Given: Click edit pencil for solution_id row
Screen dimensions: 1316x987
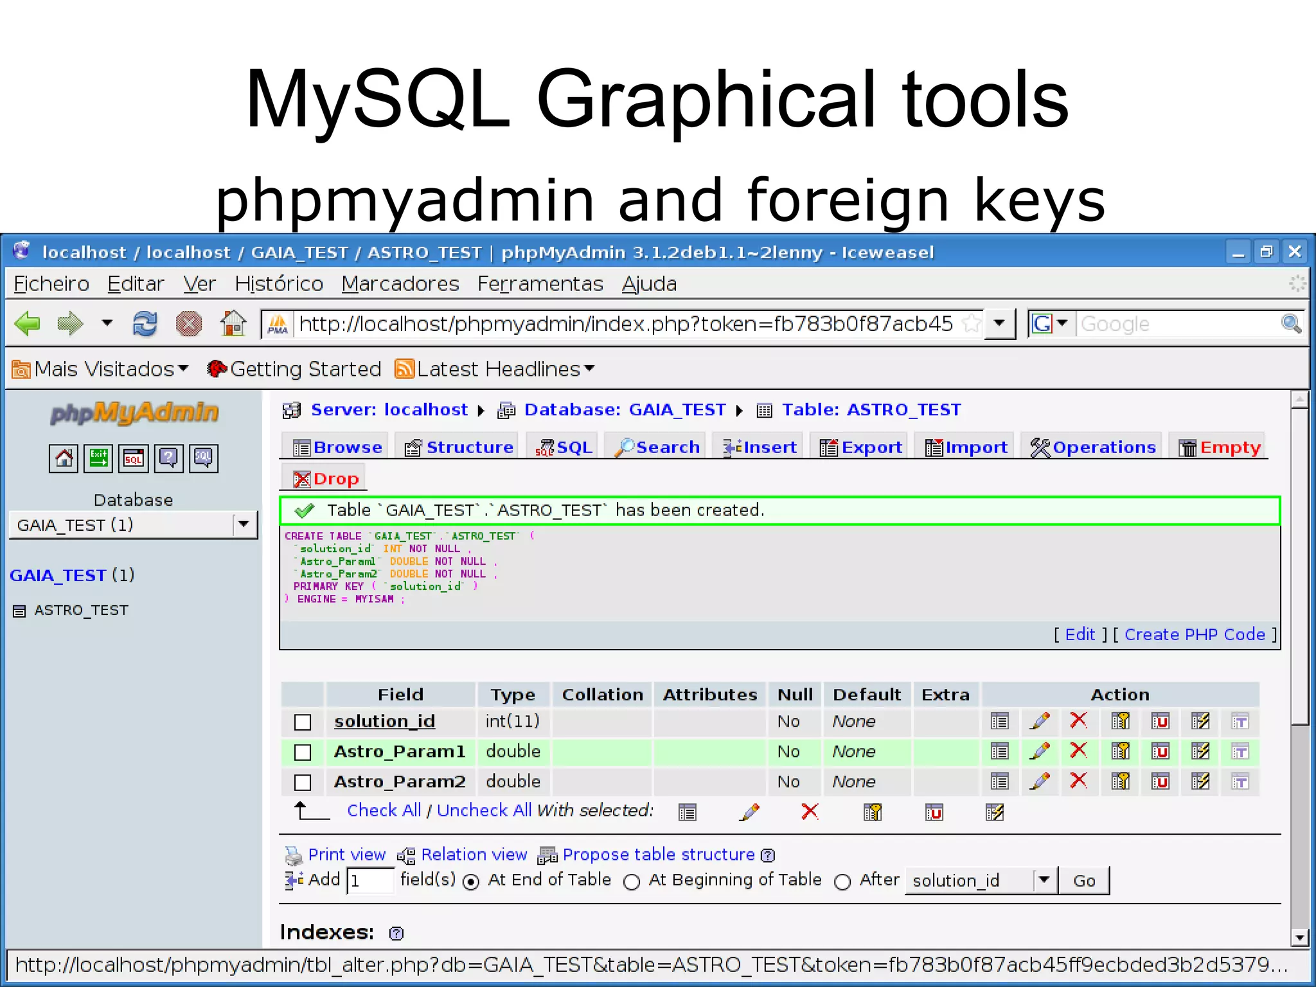Looking at the screenshot, I should coord(1040,721).
